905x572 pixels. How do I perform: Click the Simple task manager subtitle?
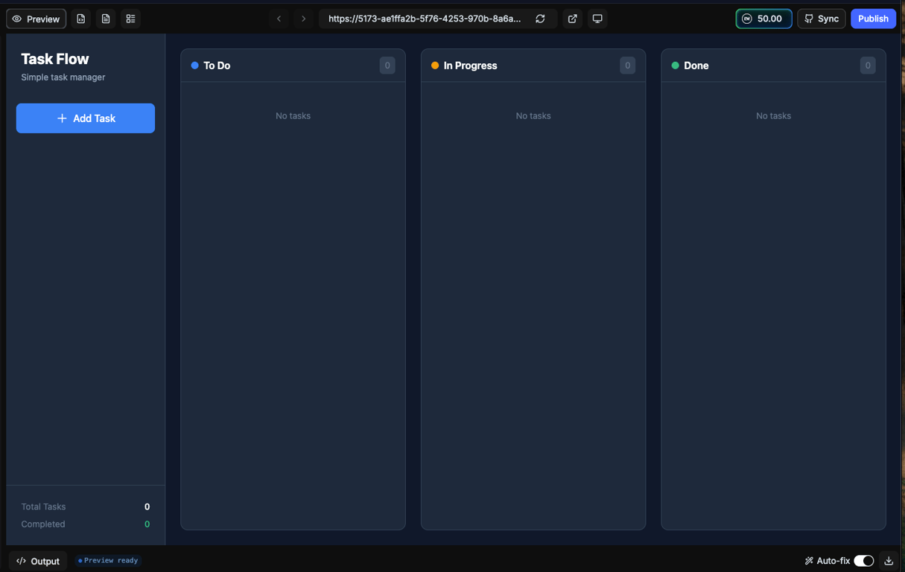[x=63, y=77]
